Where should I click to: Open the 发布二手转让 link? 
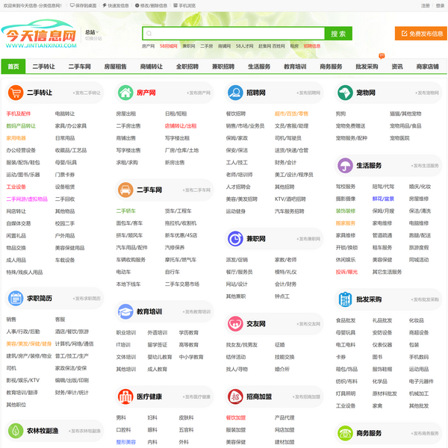pyautogui.click(x=87, y=93)
